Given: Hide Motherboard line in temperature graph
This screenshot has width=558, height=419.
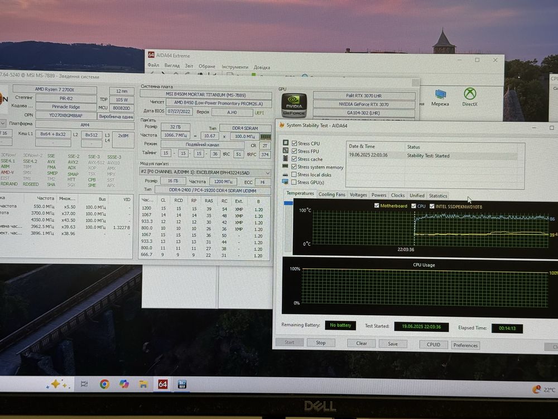Looking at the screenshot, I should 377,206.
